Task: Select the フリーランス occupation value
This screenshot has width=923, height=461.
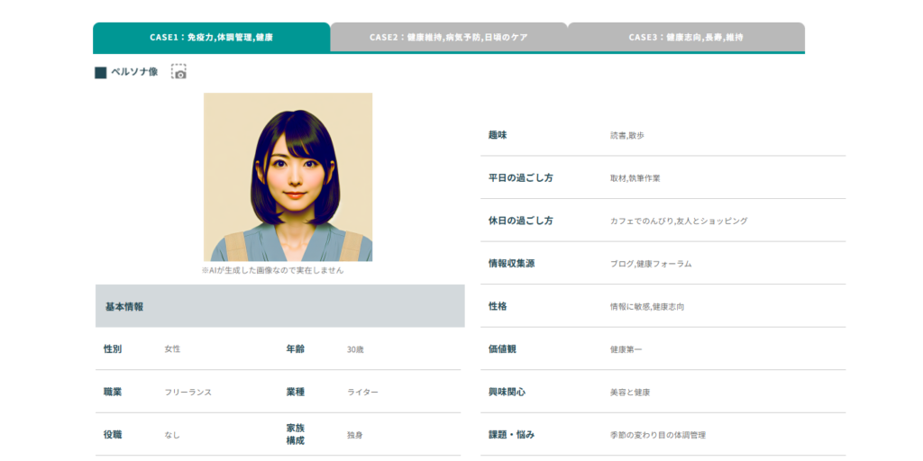Action: click(x=187, y=393)
